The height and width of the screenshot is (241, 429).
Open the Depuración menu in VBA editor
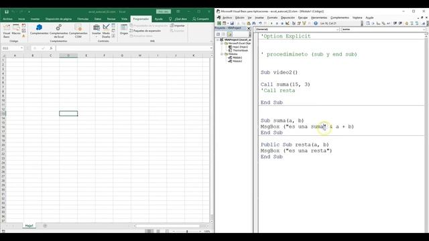[288, 17]
